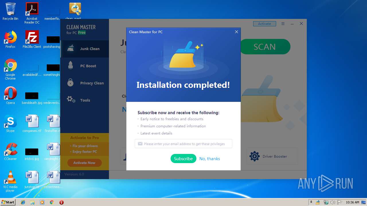Click the No, thanks link
367x206 pixels.
tap(210, 159)
